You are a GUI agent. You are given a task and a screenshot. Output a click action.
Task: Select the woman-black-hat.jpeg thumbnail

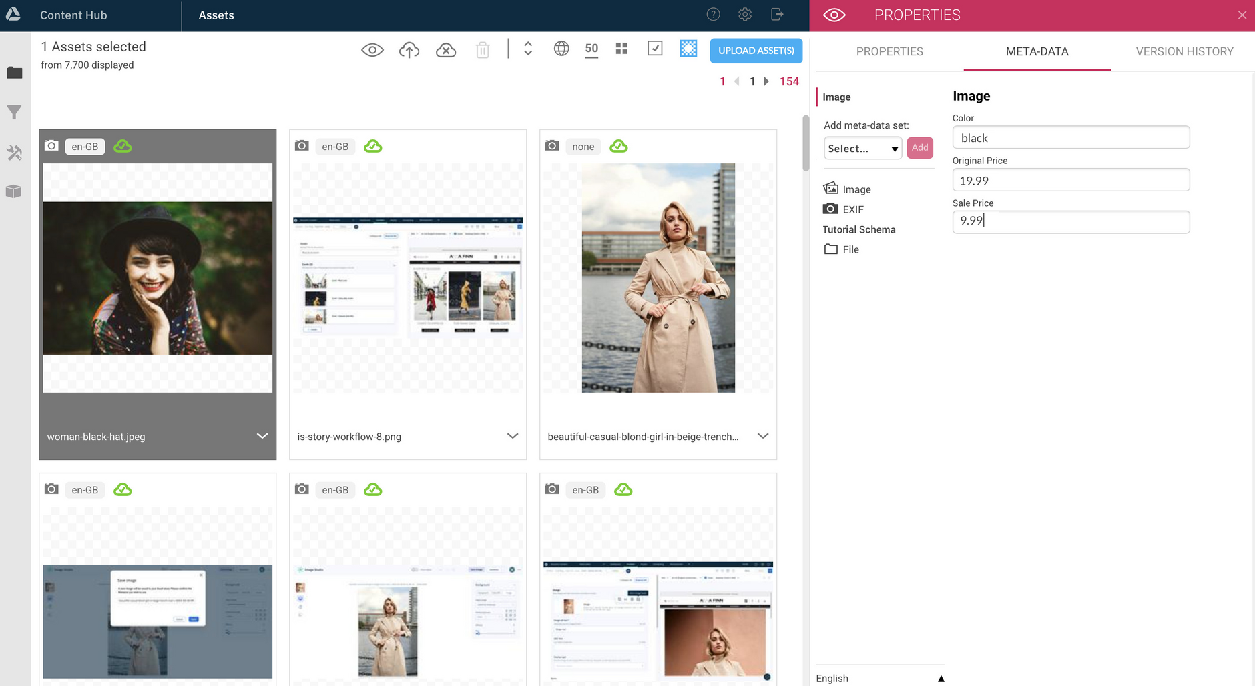158,278
